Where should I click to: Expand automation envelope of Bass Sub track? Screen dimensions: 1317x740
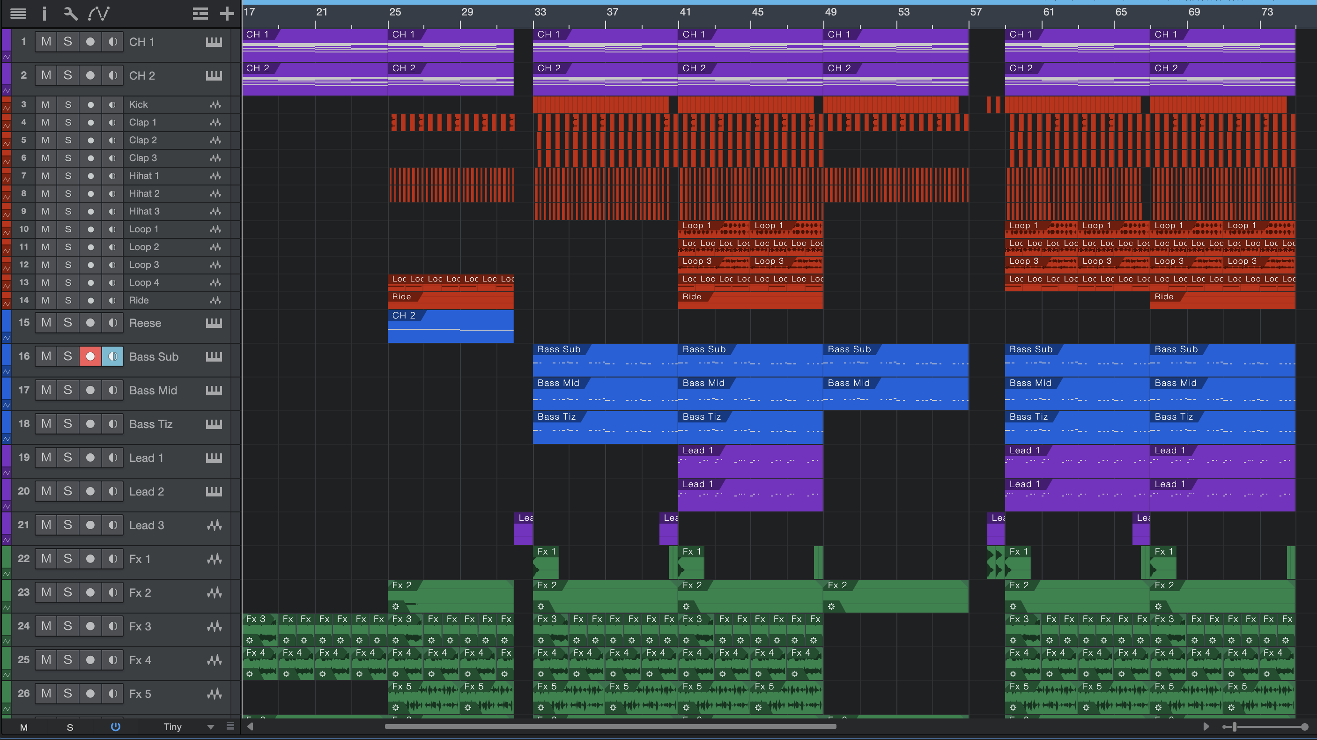coord(7,371)
